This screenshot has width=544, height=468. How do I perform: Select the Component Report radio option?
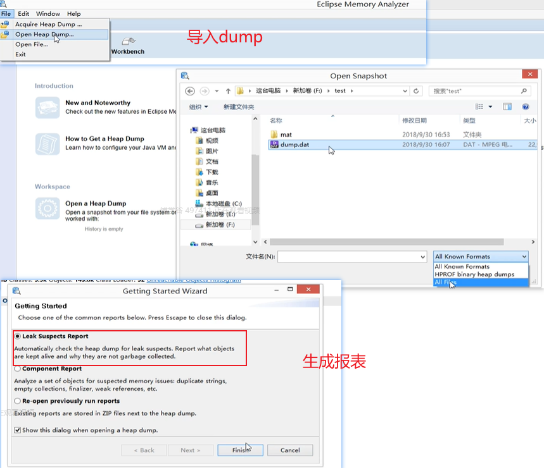click(18, 368)
